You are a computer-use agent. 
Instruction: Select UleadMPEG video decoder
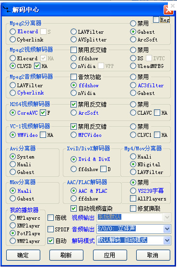pyautogui.click(x=133, y=66)
